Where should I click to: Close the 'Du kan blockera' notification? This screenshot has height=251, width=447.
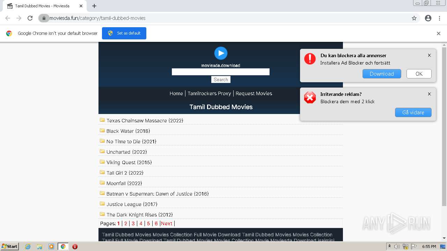coord(430,55)
